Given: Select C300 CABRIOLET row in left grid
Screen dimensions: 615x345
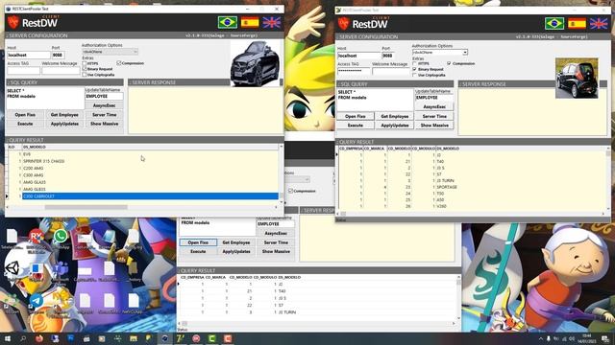Looking at the screenshot, I should 150,195.
